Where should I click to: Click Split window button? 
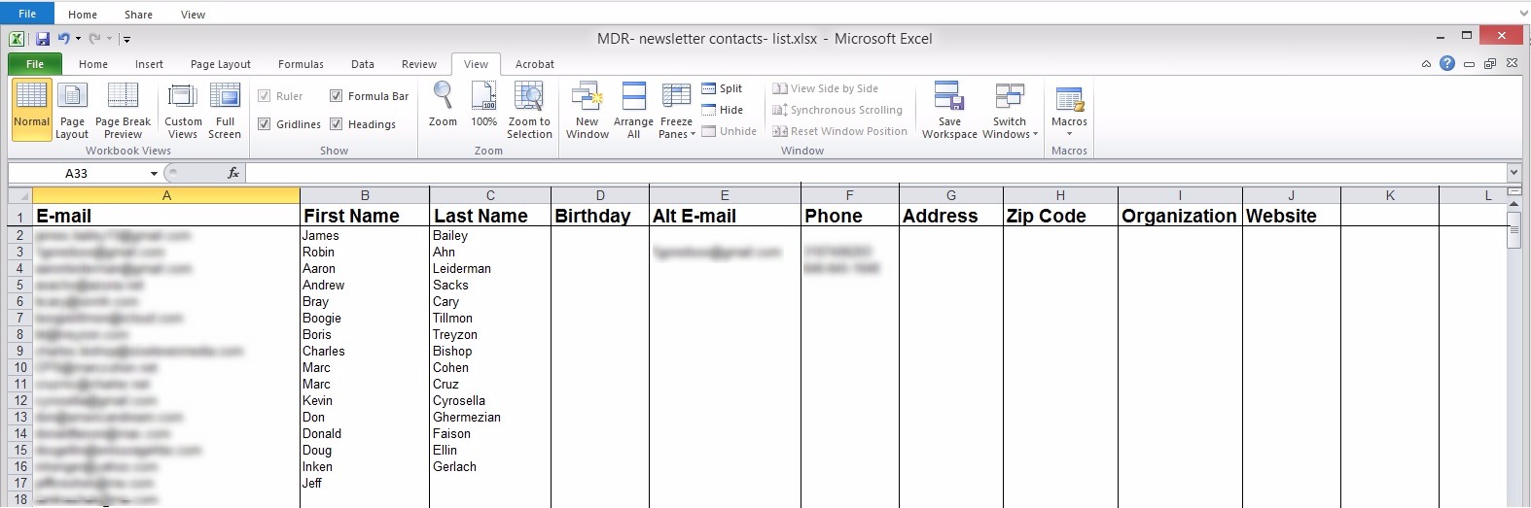coord(722,88)
